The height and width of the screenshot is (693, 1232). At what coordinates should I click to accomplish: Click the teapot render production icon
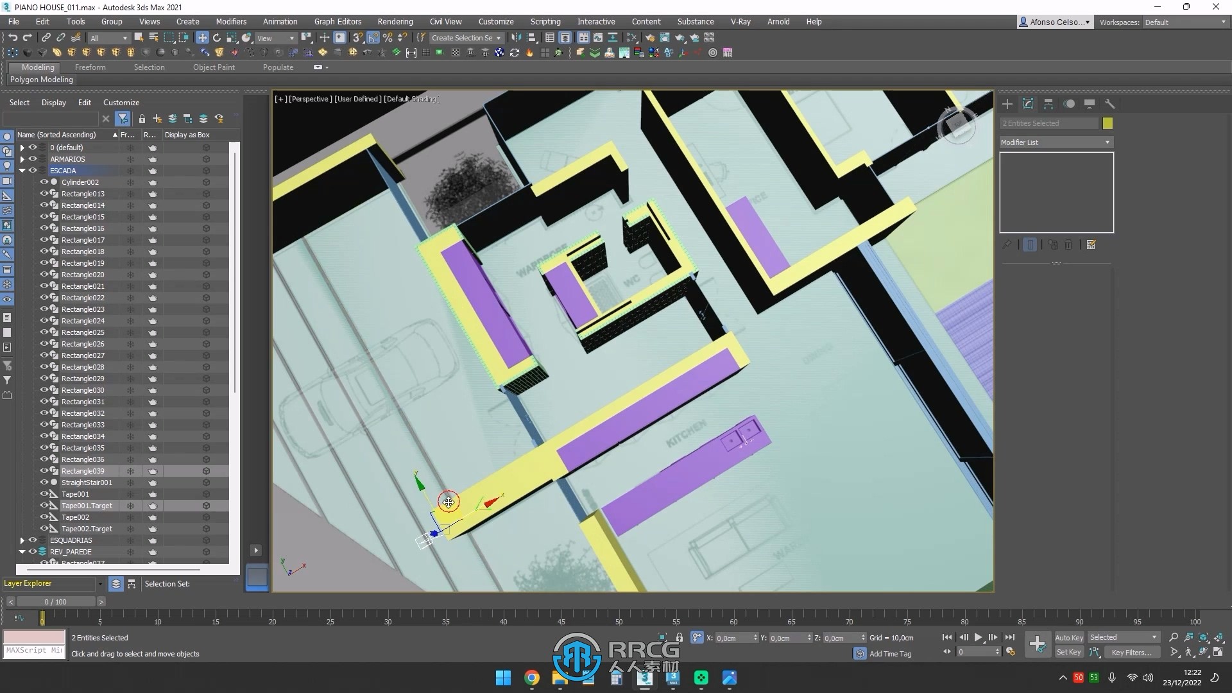pyautogui.click(x=680, y=38)
